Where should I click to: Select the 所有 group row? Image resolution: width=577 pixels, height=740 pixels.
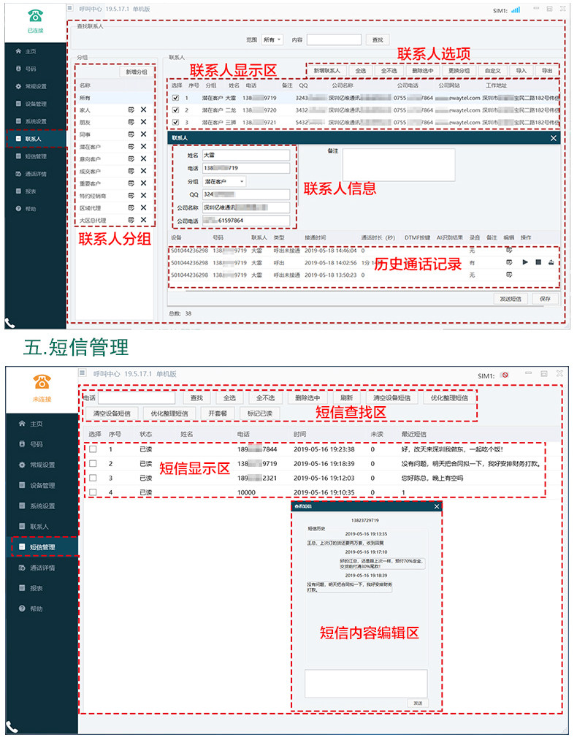point(115,98)
